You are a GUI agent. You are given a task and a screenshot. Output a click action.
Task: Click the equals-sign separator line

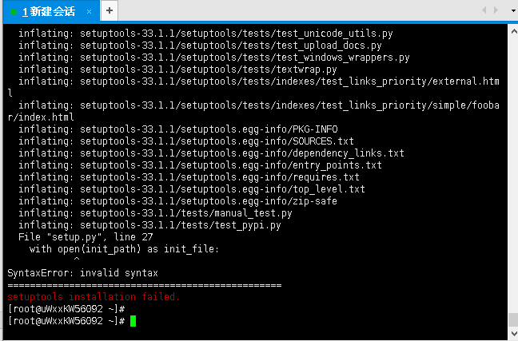pyautogui.click(x=145, y=285)
